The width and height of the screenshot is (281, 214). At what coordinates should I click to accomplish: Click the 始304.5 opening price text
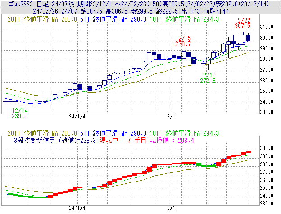pyautogui.click(x=91, y=11)
